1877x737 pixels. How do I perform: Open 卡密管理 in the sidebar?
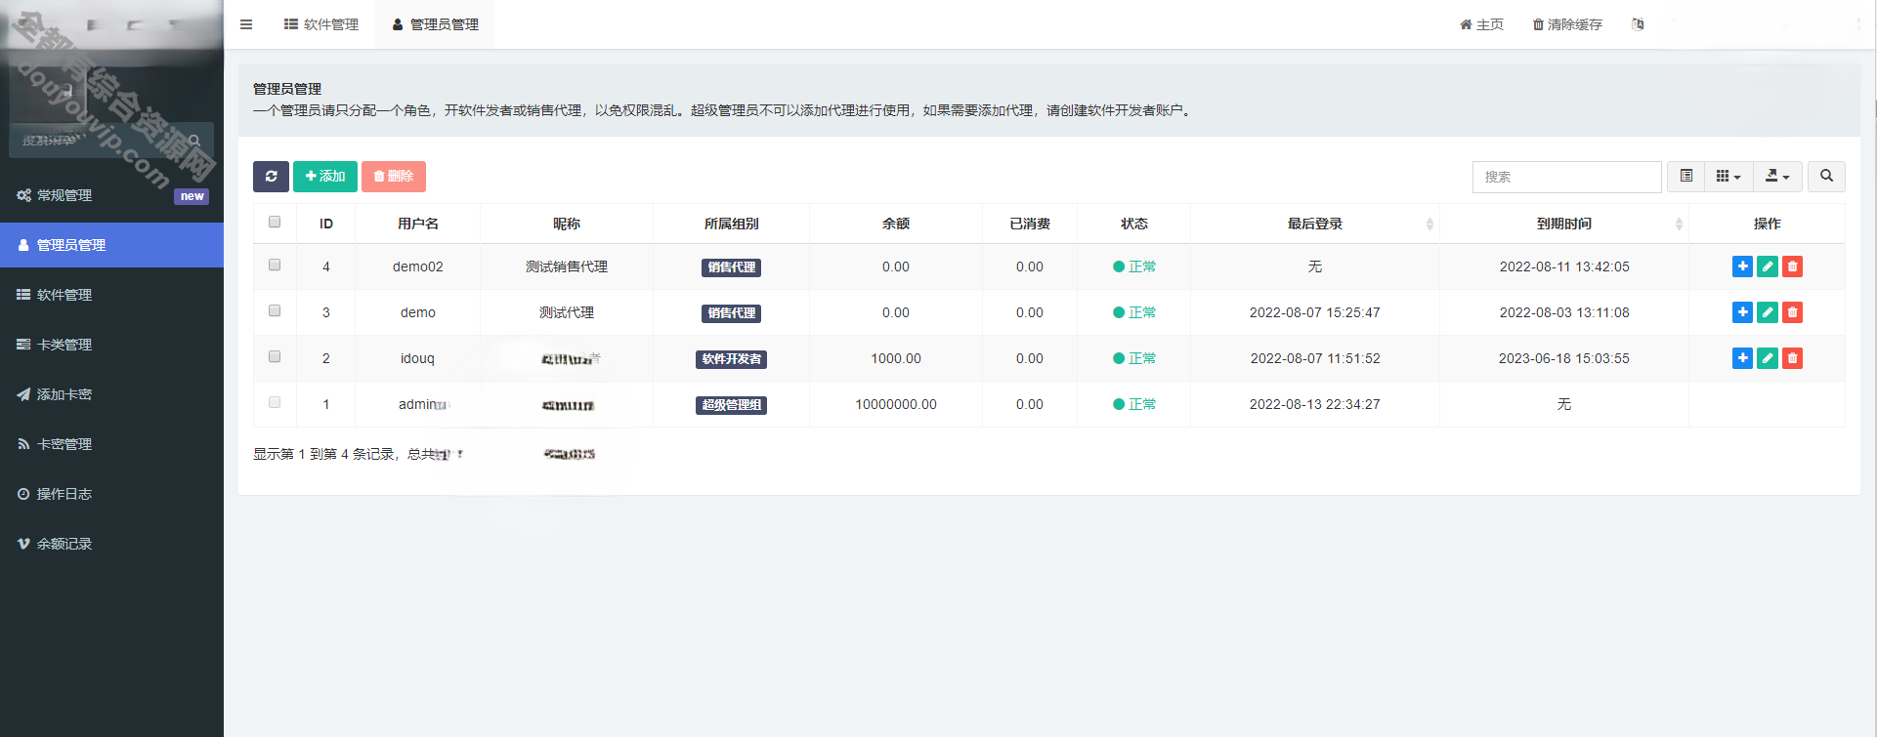[x=111, y=444]
